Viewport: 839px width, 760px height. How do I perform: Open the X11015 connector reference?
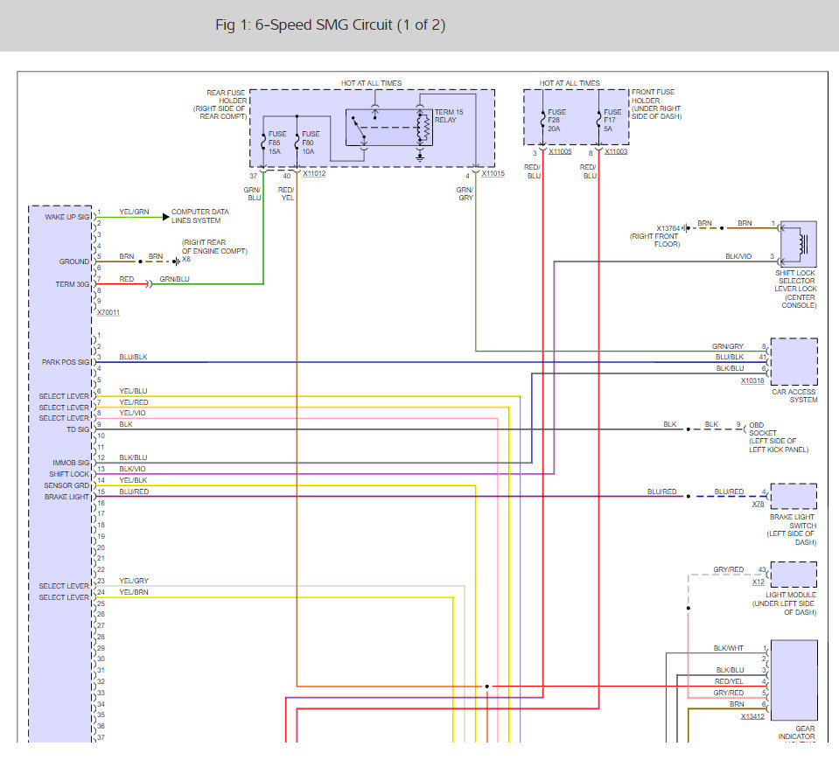tap(493, 175)
